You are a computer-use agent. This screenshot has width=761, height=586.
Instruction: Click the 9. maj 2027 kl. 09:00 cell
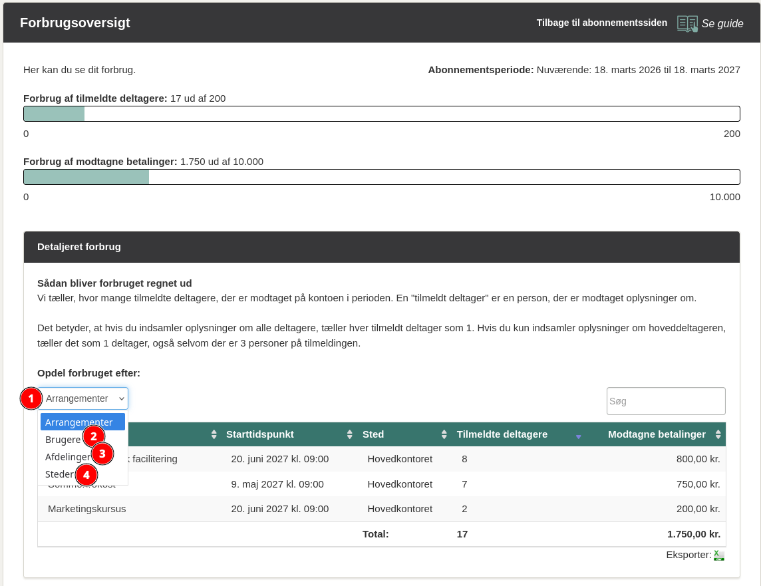[x=277, y=484]
